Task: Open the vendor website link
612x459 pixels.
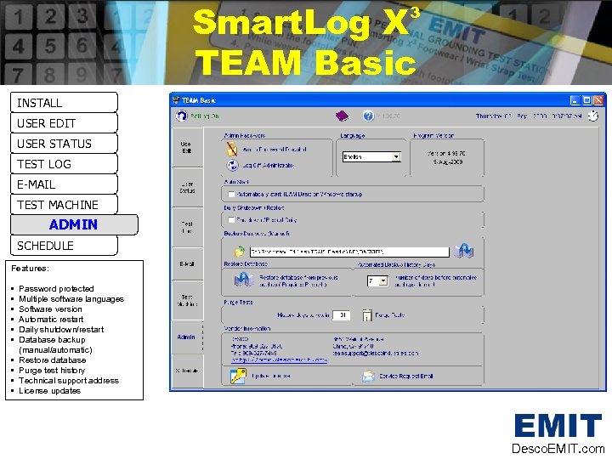Action: [280, 360]
